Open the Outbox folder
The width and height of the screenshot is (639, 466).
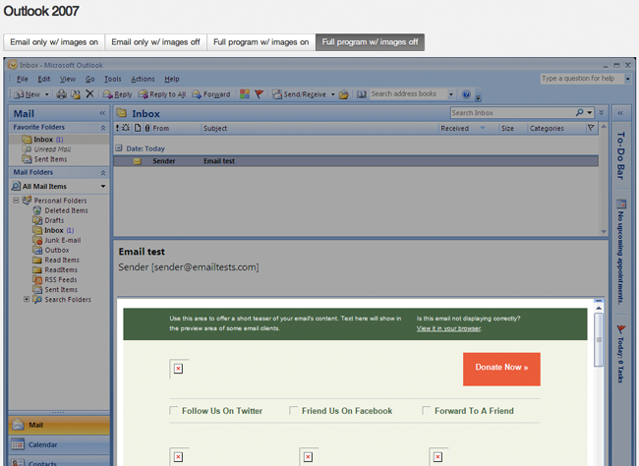tap(51, 251)
